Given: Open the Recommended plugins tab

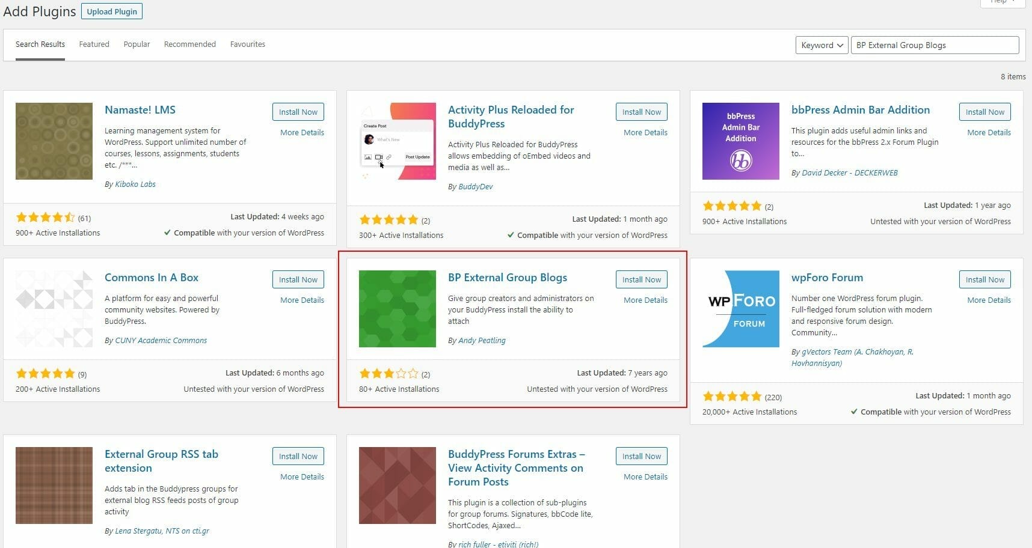Looking at the screenshot, I should point(190,44).
